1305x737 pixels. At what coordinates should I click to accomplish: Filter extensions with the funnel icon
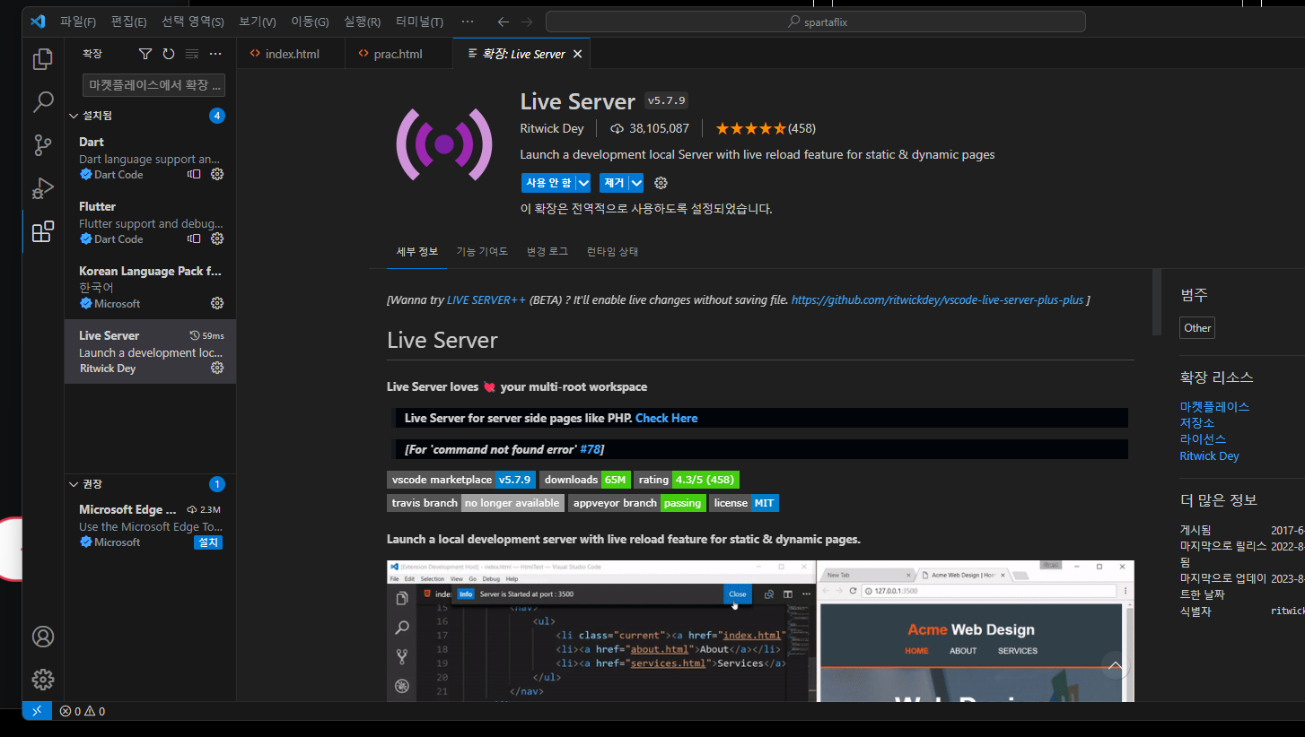click(x=145, y=54)
